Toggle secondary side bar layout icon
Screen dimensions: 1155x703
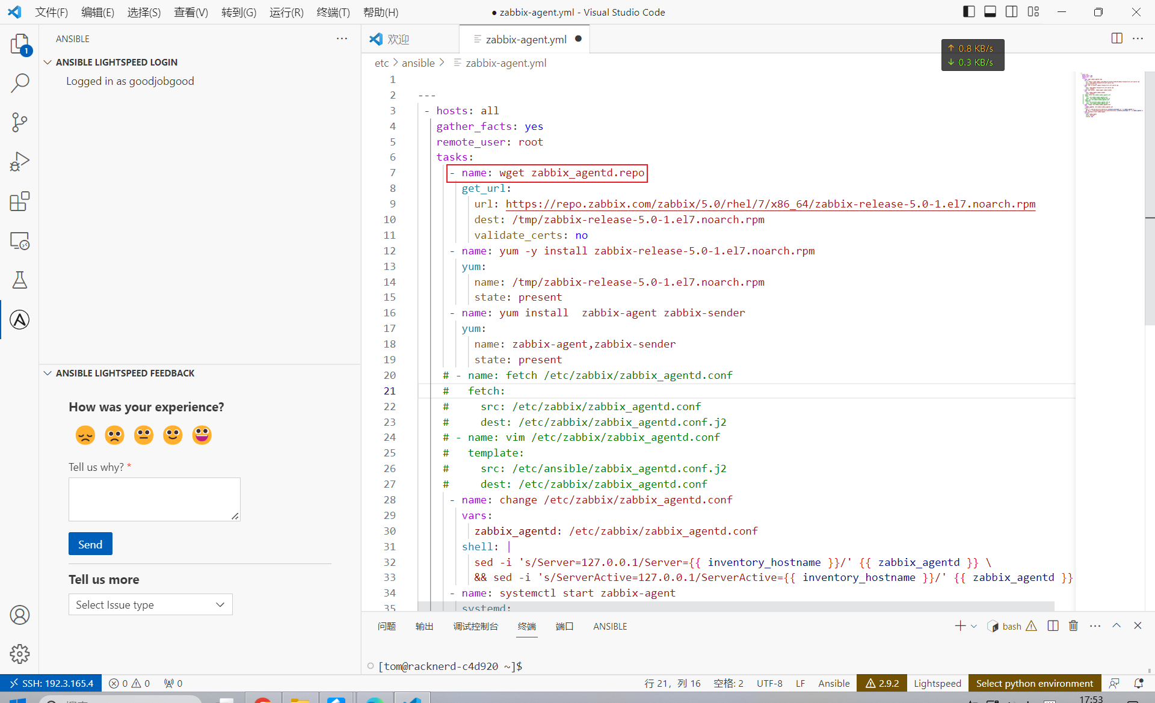tap(1012, 11)
